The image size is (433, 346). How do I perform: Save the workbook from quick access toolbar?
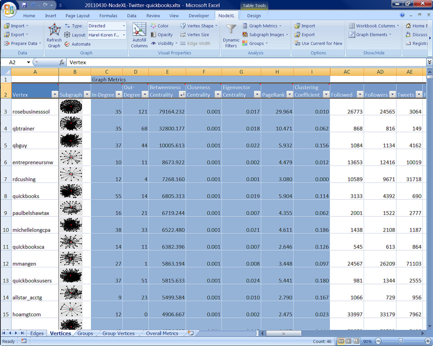click(24, 5)
